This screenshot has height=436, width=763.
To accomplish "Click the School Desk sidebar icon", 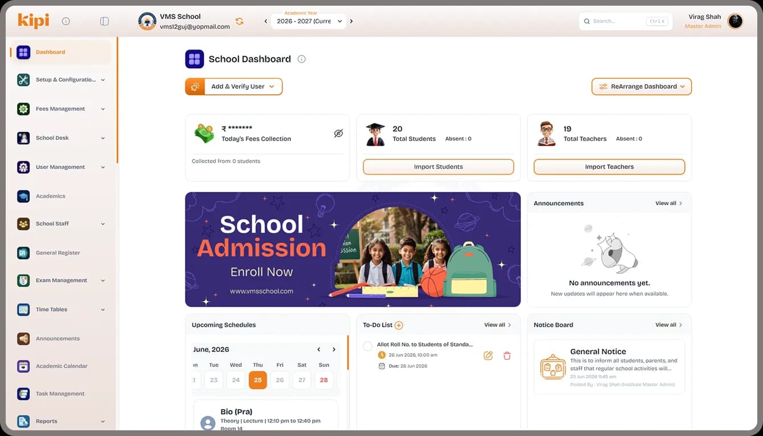I will [23, 138].
